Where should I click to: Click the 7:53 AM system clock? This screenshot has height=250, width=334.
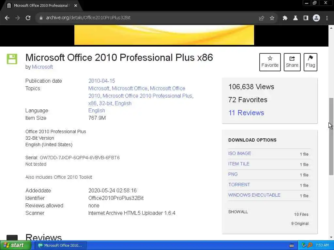(x=322, y=245)
